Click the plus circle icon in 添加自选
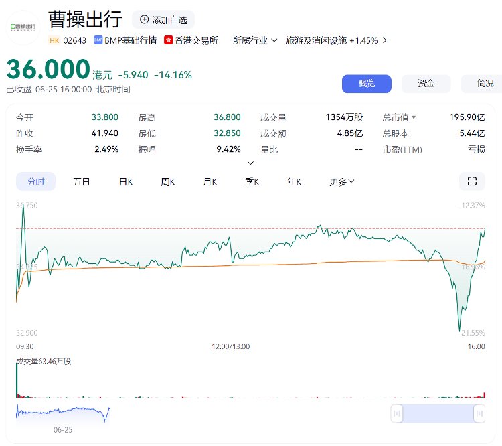Screen dimensions: 502x446 (x=145, y=20)
